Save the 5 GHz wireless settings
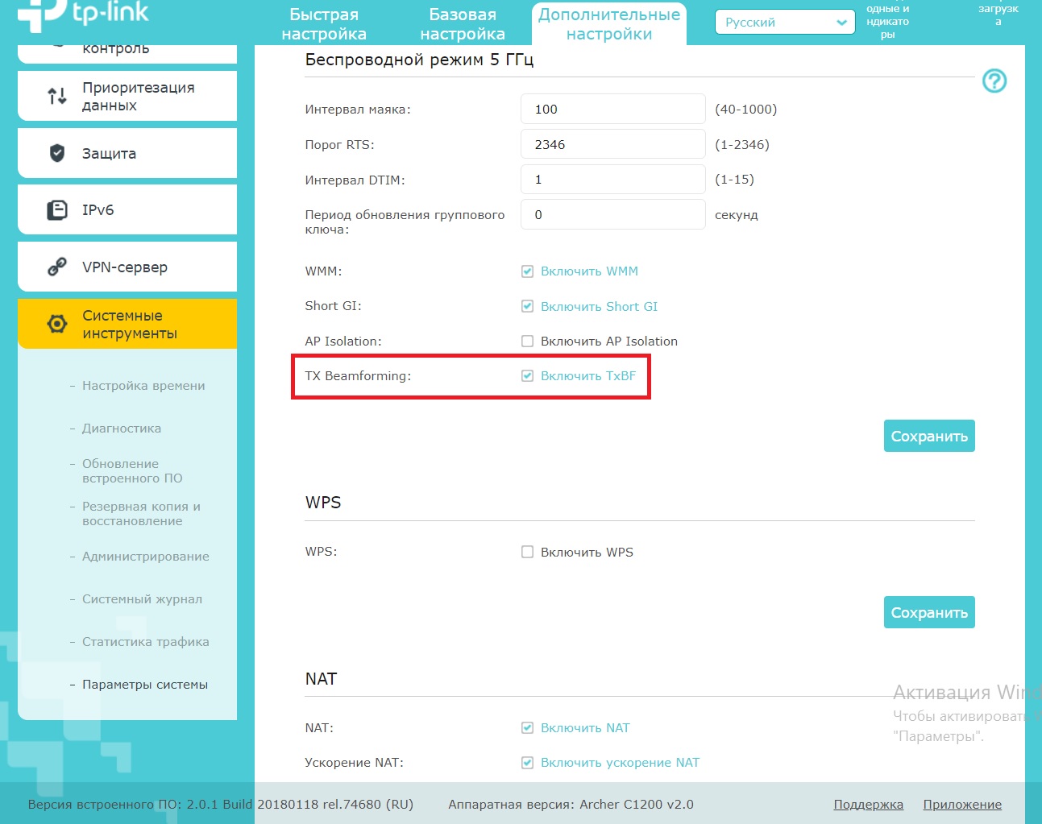 [929, 436]
